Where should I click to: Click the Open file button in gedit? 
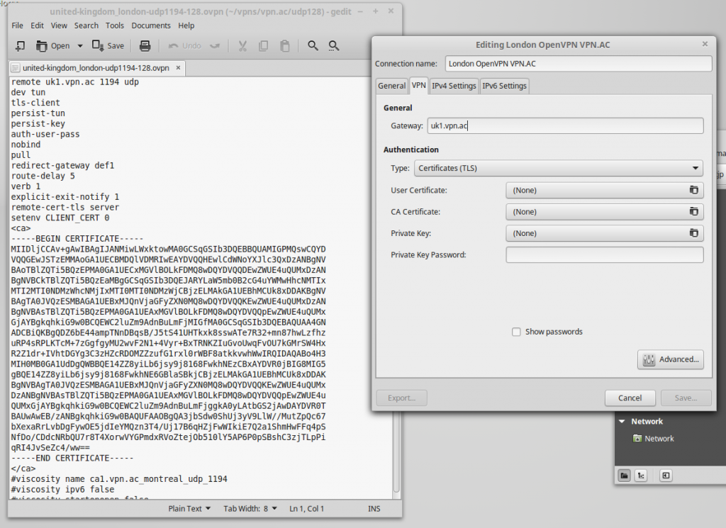pos(53,46)
